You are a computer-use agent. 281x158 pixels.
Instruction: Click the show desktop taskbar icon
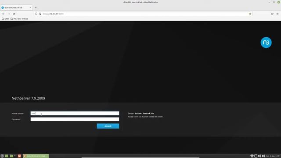(x=7, y=156)
